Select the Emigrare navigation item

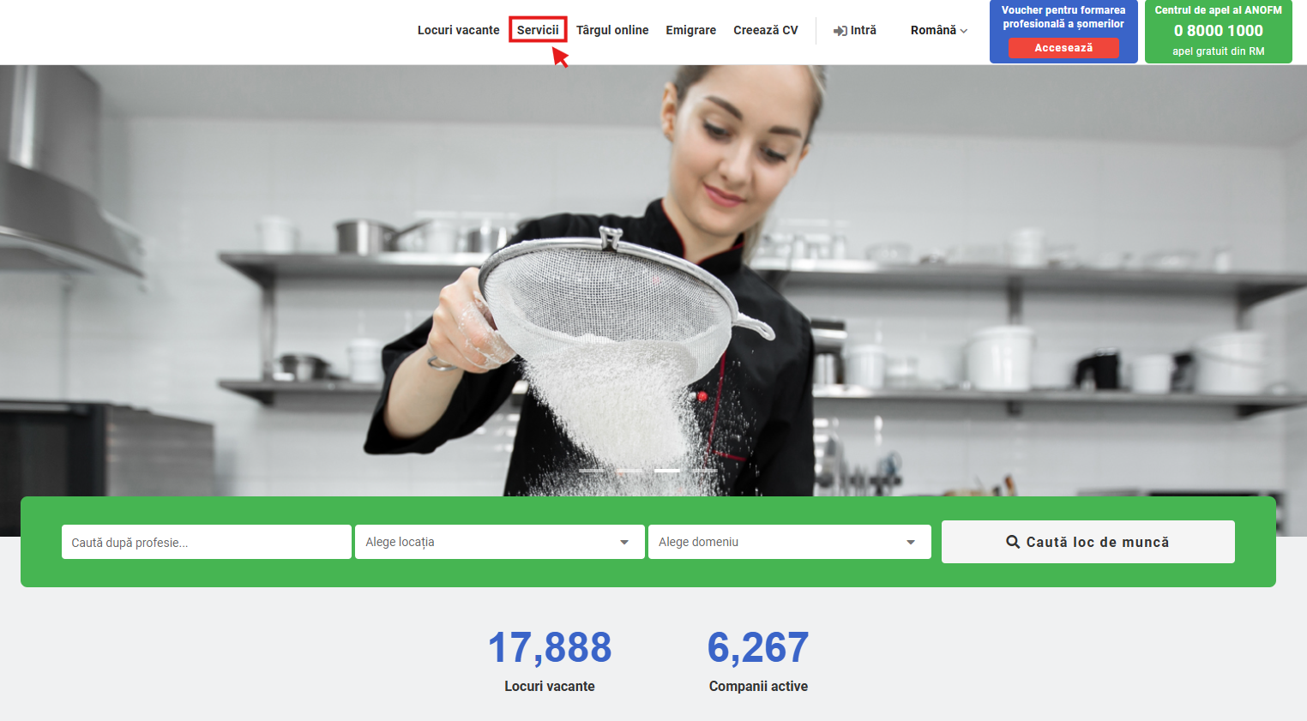click(690, 30)
